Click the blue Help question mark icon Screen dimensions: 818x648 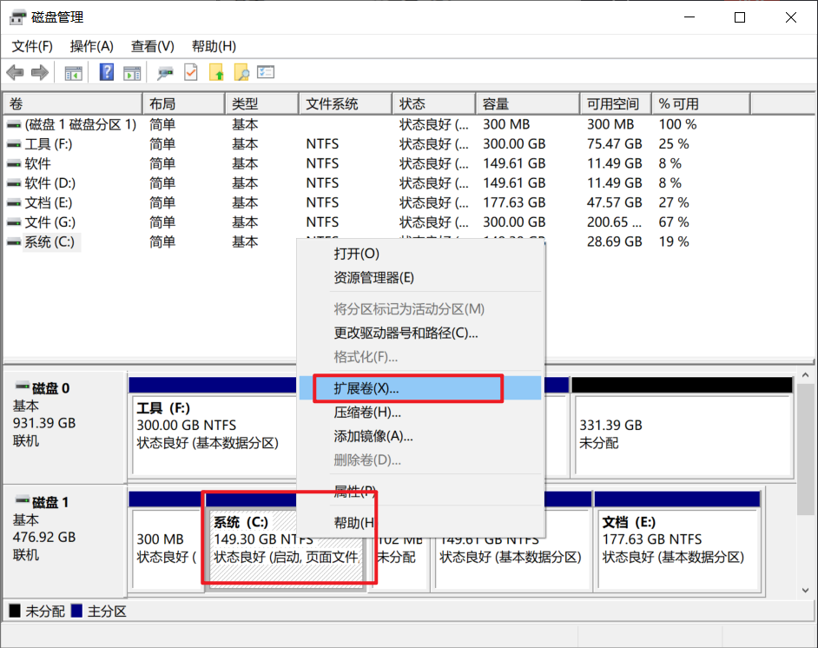pyautogui.click(x=107, y=73)
